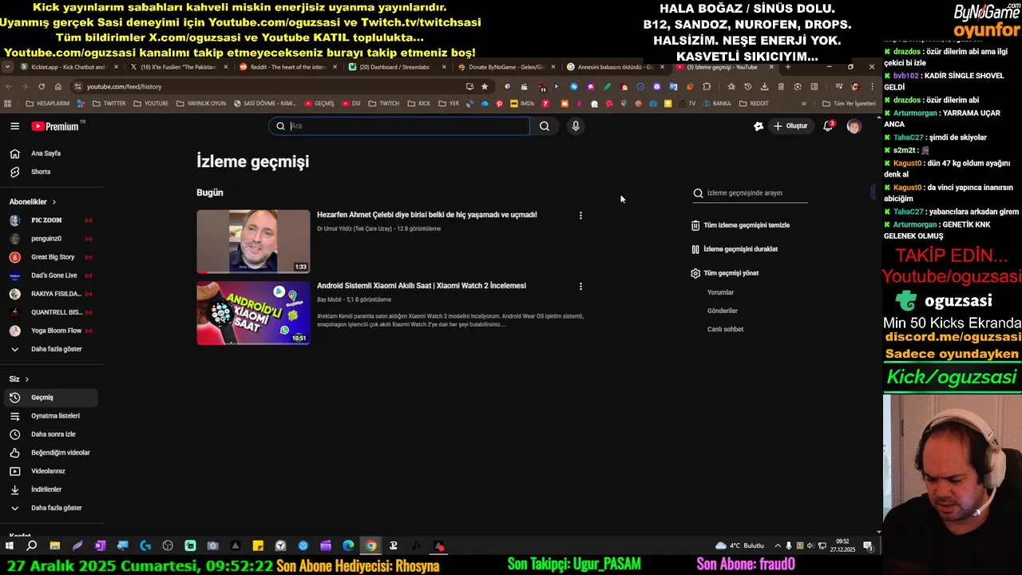Open the Windows Start menu
This screenshot has height=575, width=1022.
10,546
